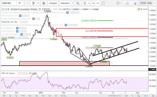The width and height of the screenshot is (157, 97).
Task: Open FX:AUDUSD settings gear
Action: click(x=20, y=28)
